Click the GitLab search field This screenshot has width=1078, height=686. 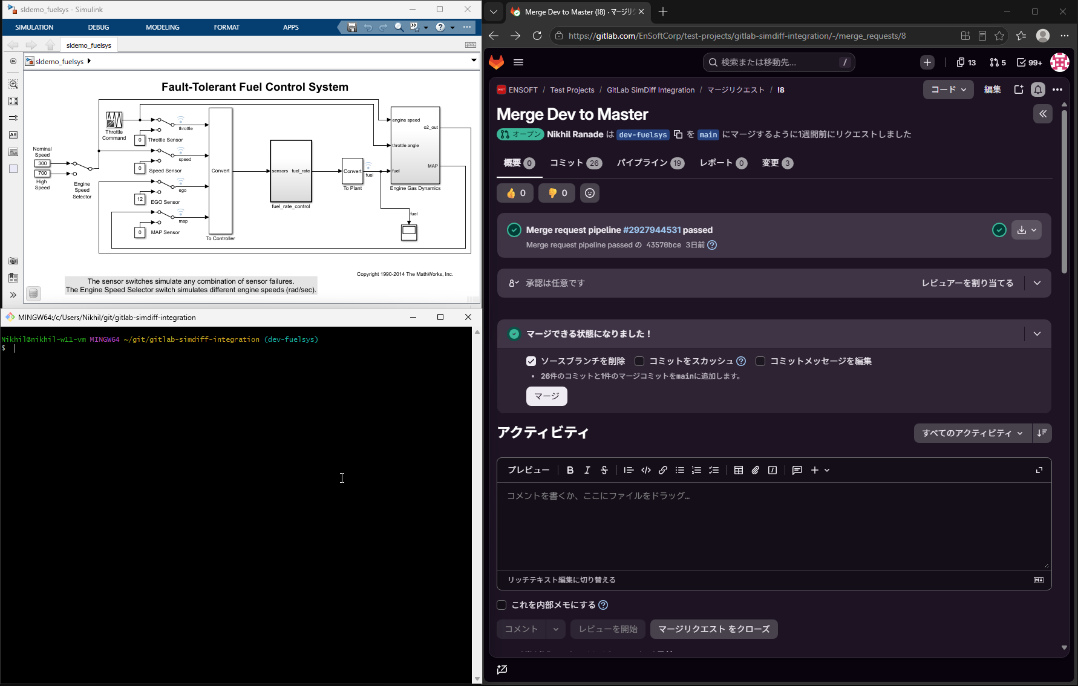(779, 62)
